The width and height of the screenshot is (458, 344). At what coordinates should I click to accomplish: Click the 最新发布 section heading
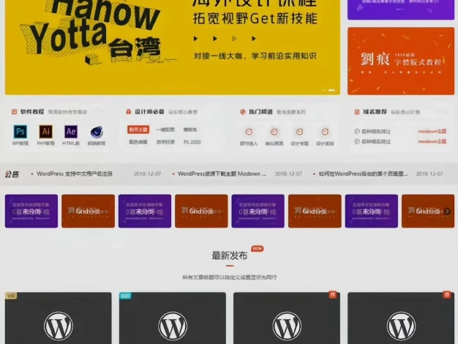(230, 255)
